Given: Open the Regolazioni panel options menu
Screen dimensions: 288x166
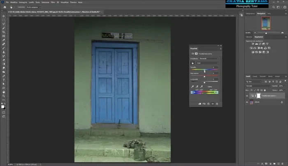Looking at the screenshot, I should (x=286, y=37).
